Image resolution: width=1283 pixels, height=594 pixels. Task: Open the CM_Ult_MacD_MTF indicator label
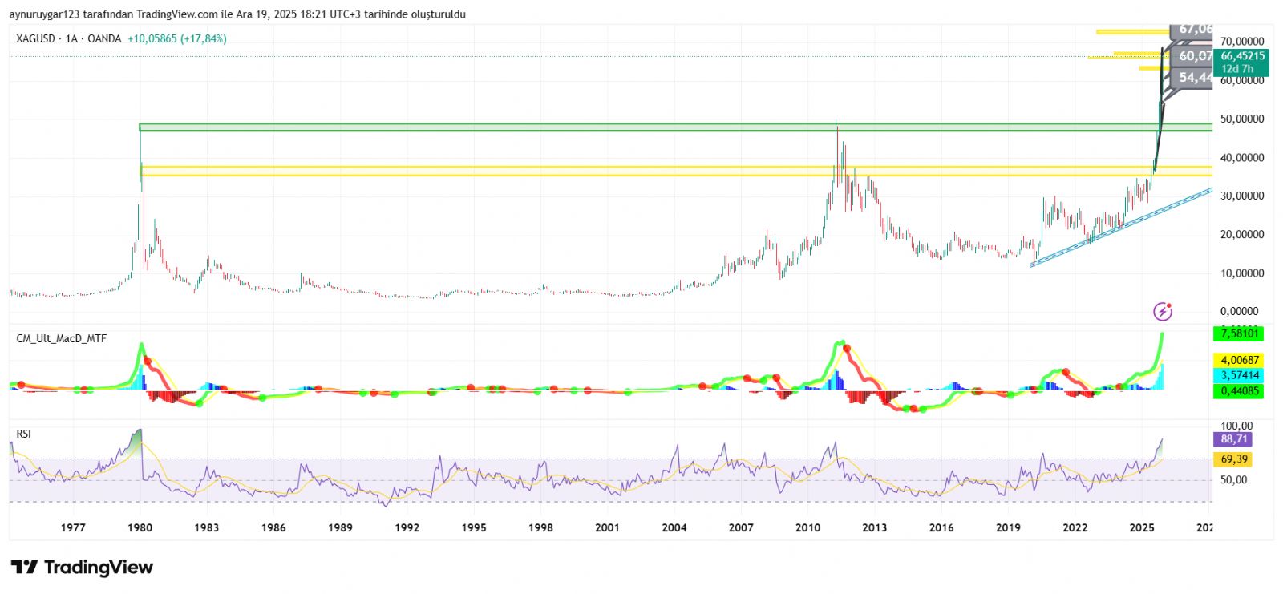point(61,339)
